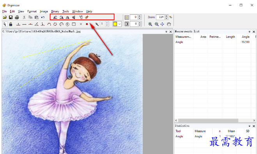Increase the brightness value

(x=140, y=16)
